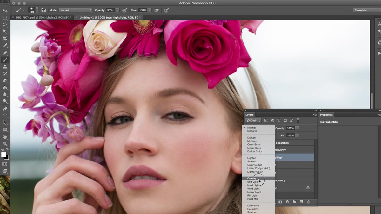Select the Pen tool
Image resolution: width=381 pixels, height=214 pixels.
click(x=5, y=109)
